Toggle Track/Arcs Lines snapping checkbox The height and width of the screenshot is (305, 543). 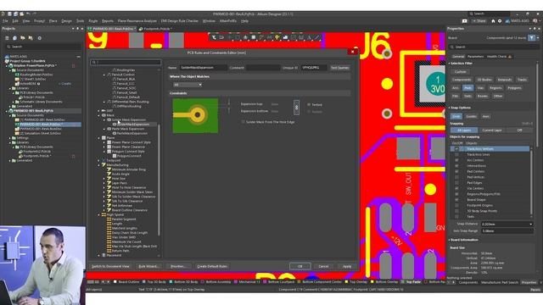click(x=456, y=154)
